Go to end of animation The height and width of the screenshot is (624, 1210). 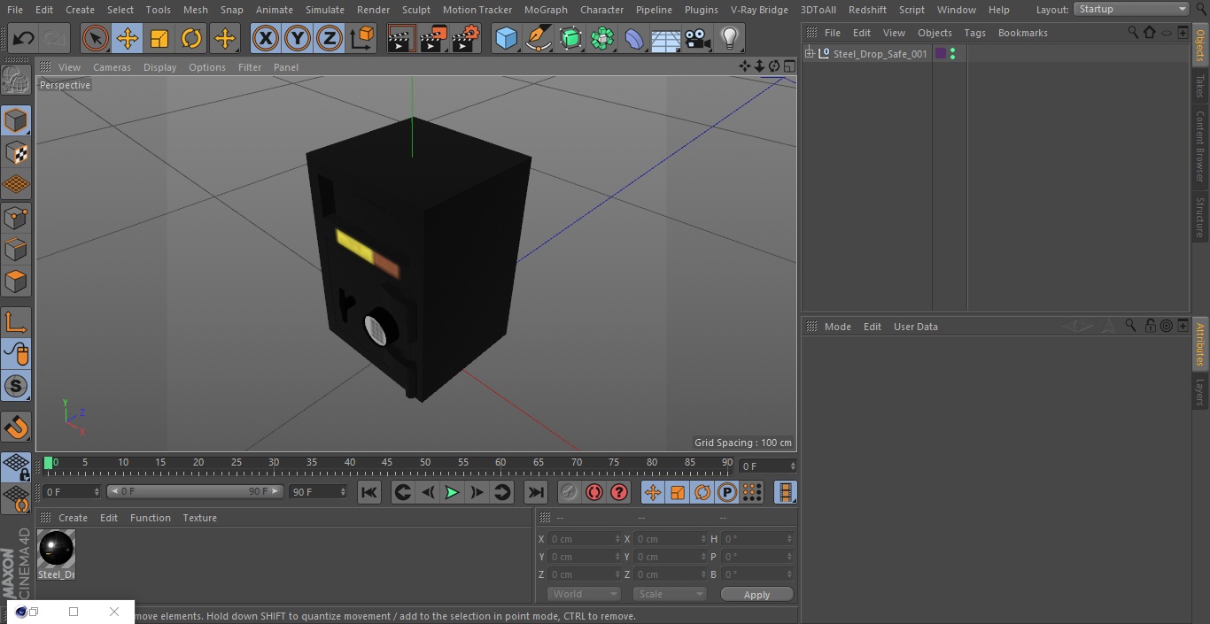point(536,492)
